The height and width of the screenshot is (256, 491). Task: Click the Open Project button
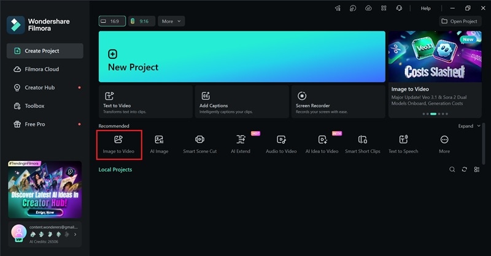click(460, 21)
